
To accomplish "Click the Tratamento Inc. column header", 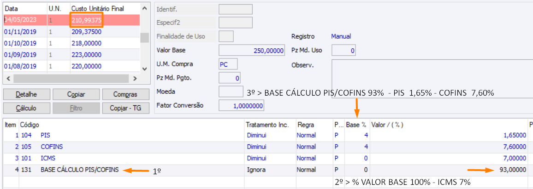I will point(267,125).
